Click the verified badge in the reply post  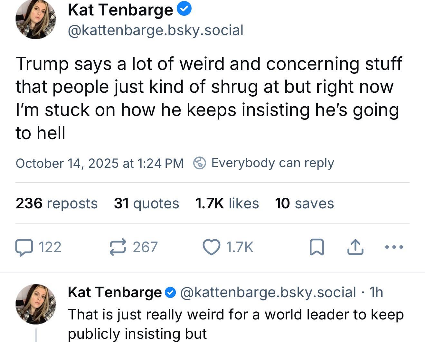(x=170, y=292)
